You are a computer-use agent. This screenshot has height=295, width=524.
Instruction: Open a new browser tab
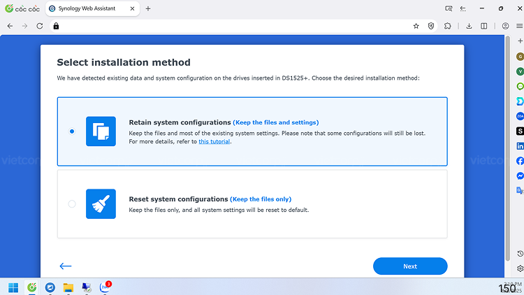point(148,8)
